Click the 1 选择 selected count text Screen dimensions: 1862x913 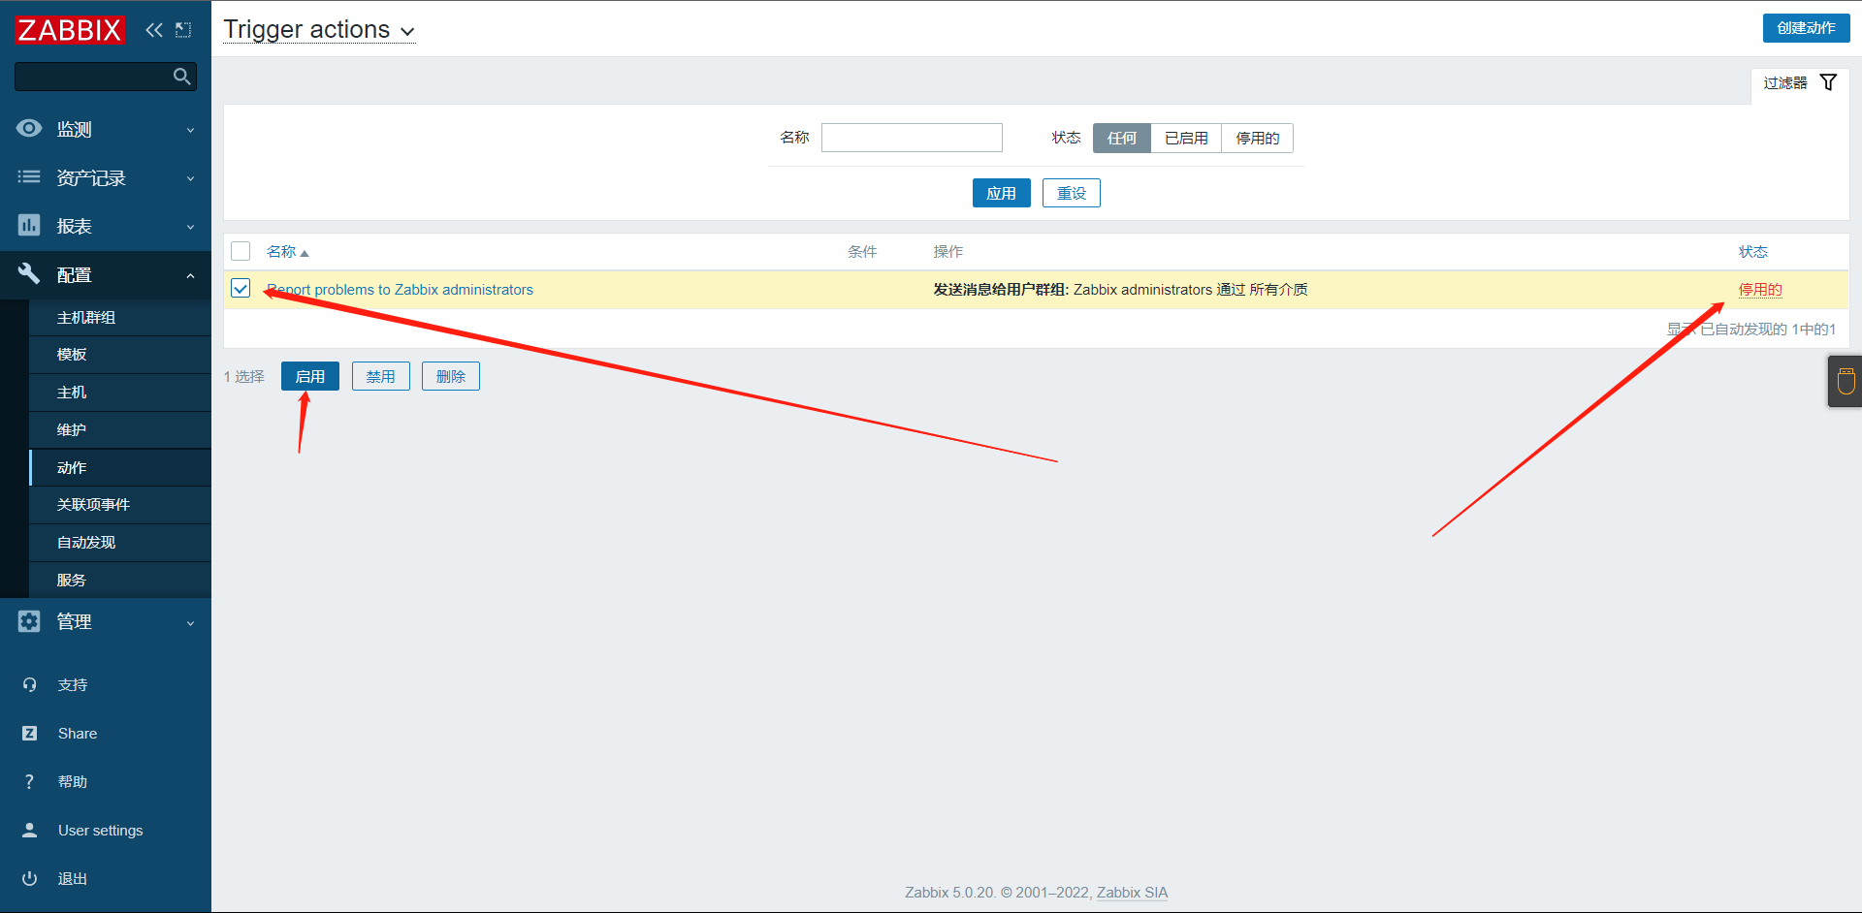pos(244,377)
